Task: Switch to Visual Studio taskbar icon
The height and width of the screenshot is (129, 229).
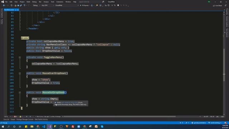Action: click(x=49, y=126)
